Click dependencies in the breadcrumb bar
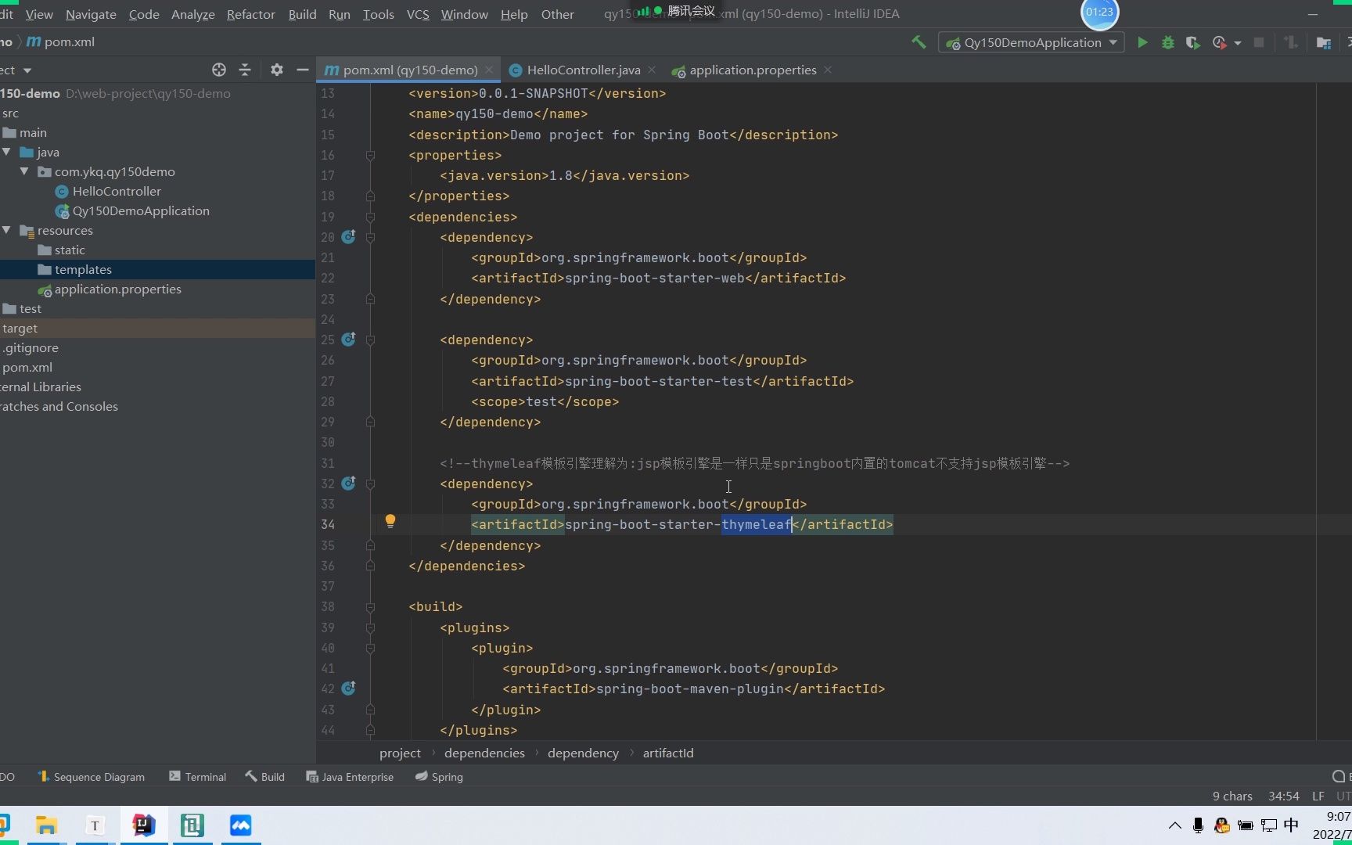 (x=484, y=753)
